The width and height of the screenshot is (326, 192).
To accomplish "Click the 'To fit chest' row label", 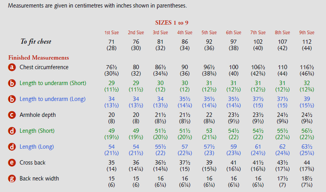I will (36, 41).
